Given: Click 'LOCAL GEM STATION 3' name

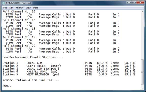Looking at the screenshot, I should [x=43, y=69].
